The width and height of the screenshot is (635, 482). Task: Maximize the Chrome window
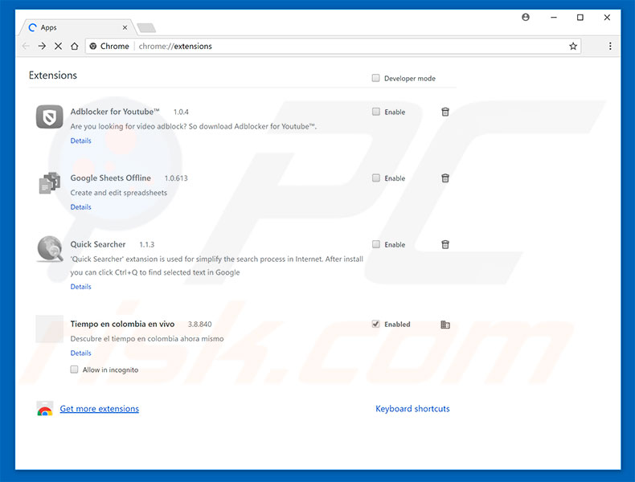(x=580, y=18)
